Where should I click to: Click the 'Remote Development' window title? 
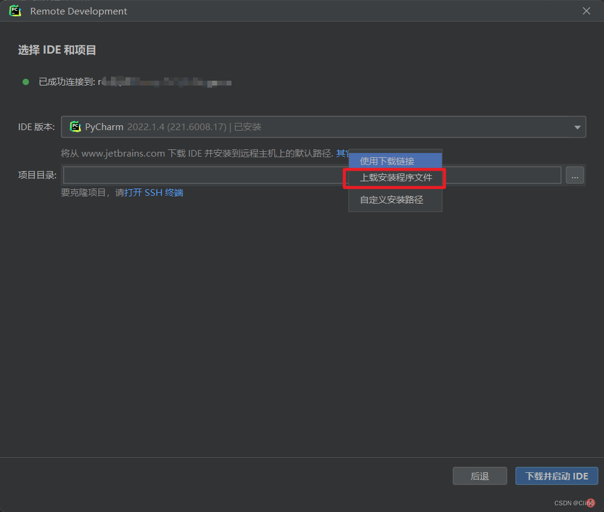pos(78,11)
